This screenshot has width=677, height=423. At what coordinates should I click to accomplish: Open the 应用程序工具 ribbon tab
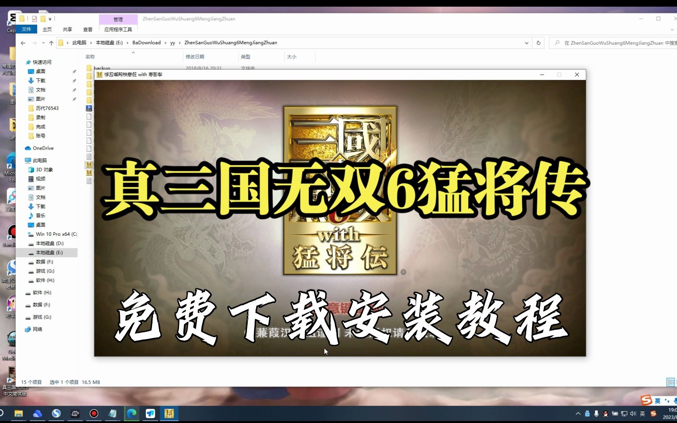(118, 29)
